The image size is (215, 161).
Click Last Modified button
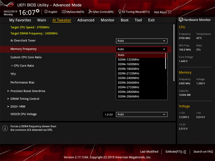(x=149, y=152)
